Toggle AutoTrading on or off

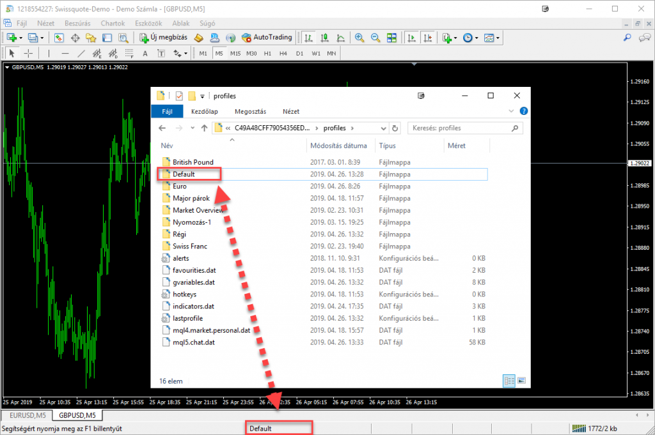(x=267, y=38)
